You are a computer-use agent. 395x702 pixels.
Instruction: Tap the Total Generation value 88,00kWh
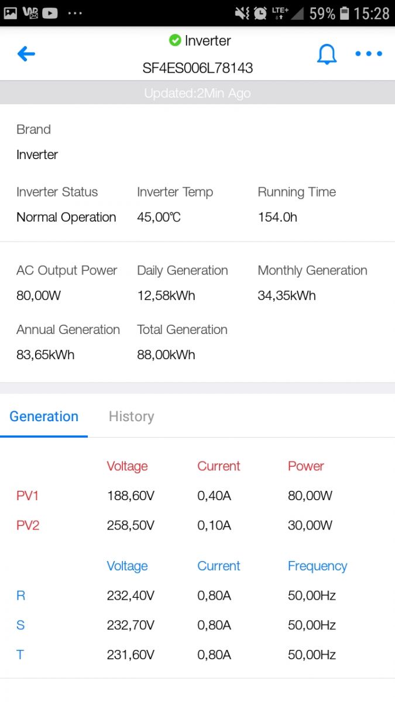click(x=166, y=355)
